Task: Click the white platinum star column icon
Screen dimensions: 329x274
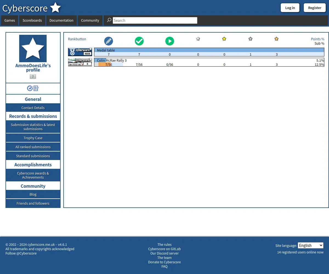Action: (198, 39)
